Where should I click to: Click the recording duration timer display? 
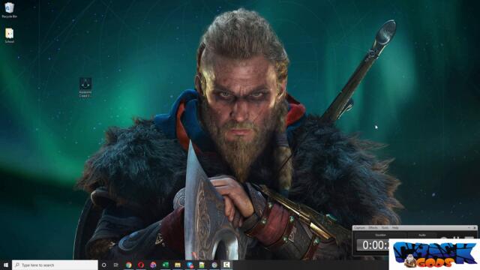[x=373, y=245]
